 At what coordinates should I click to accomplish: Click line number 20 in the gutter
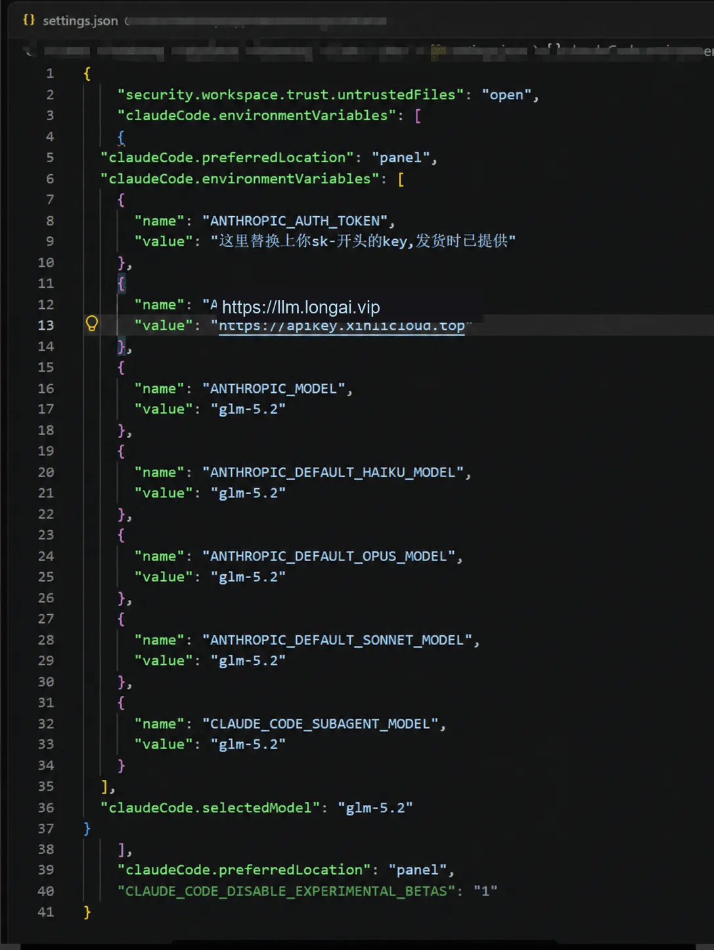(x=46, y=472)
